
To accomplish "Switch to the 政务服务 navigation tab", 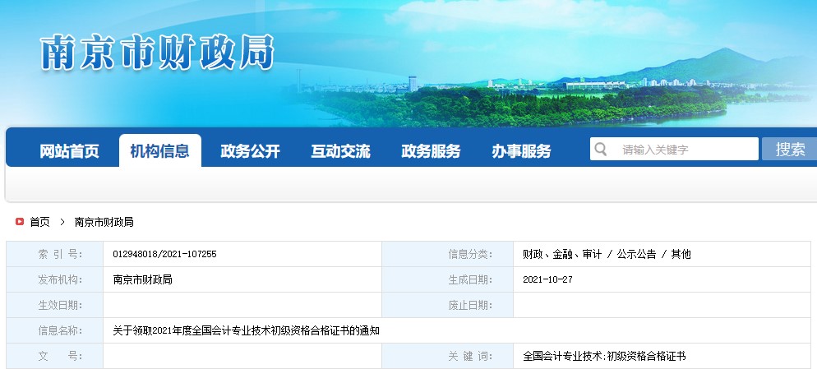I will point(431,151).
